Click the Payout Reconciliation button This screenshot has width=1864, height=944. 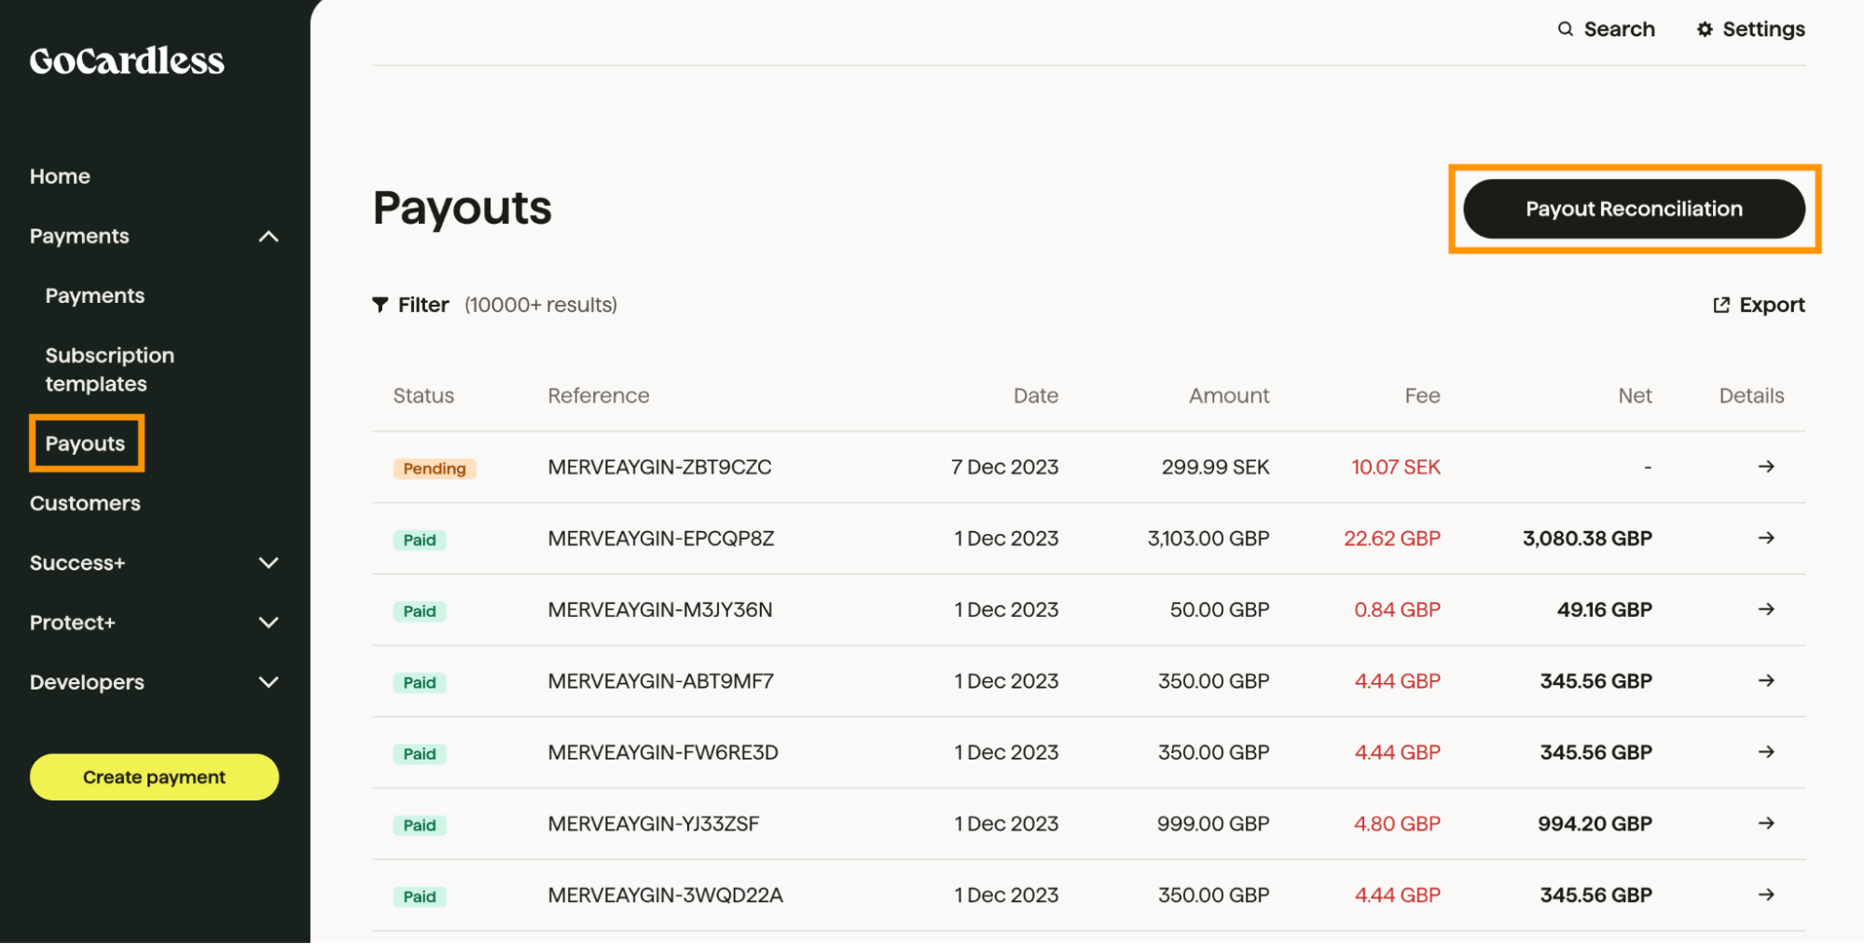coord(1633,209)
